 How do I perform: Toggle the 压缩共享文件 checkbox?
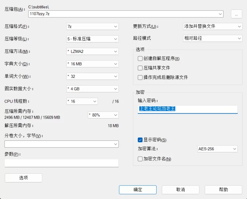coord(140,68)
